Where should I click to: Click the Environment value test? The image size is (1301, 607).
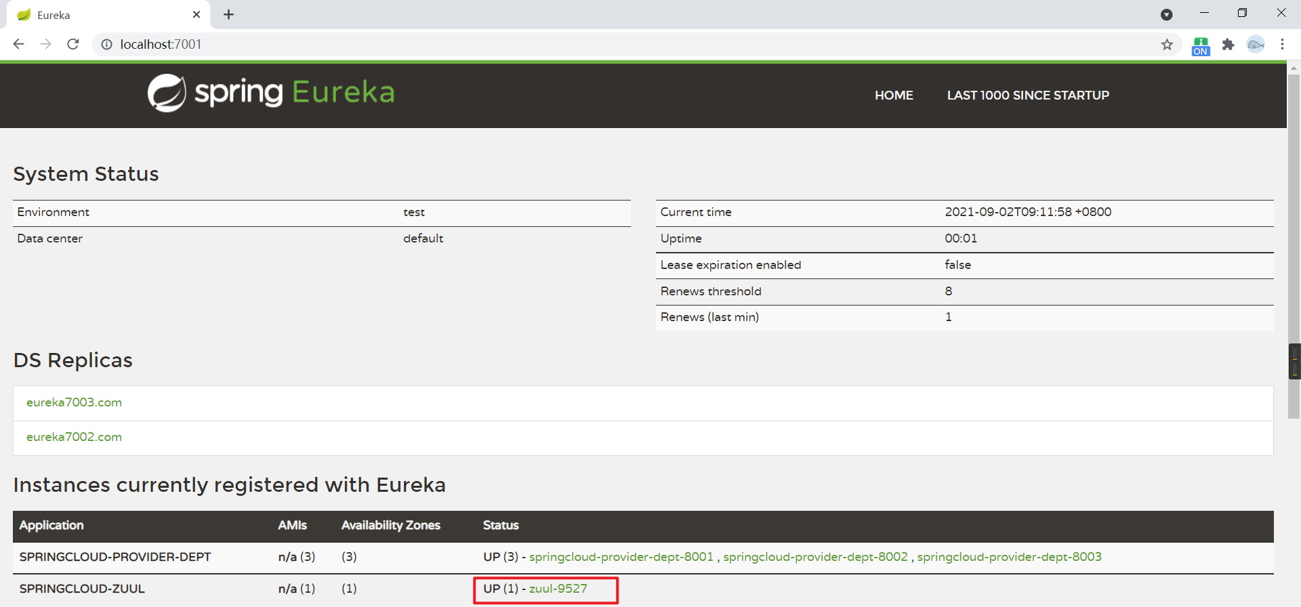point(414,212)
